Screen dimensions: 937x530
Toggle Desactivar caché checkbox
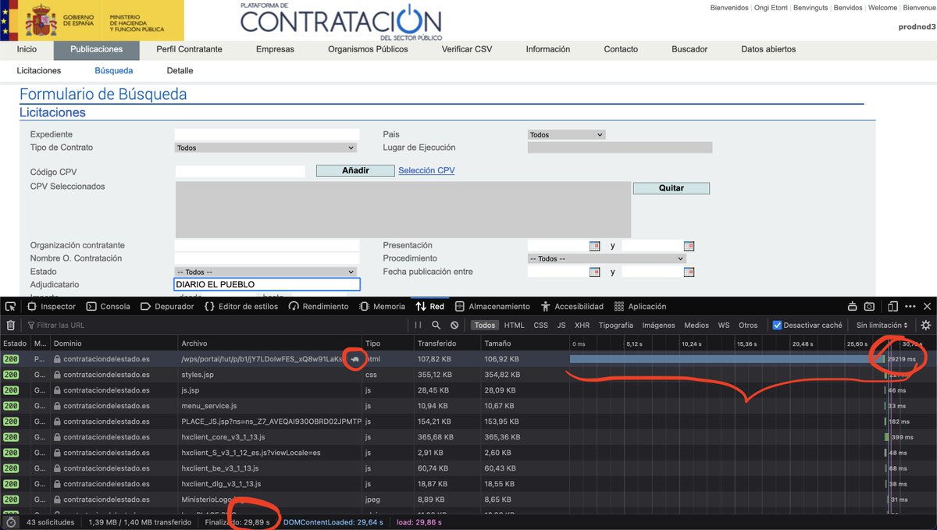(x=777, y=325)
